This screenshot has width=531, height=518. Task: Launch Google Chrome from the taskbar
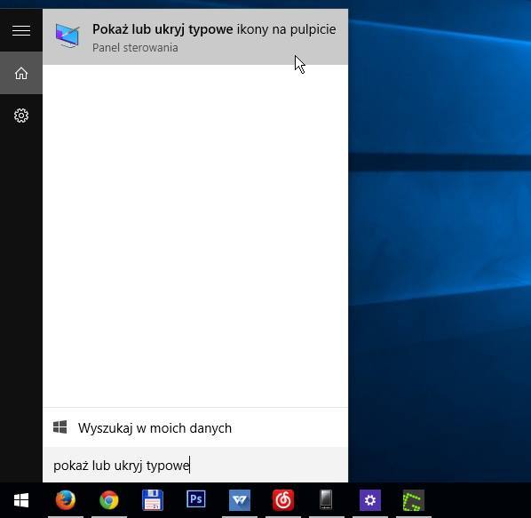109,500
